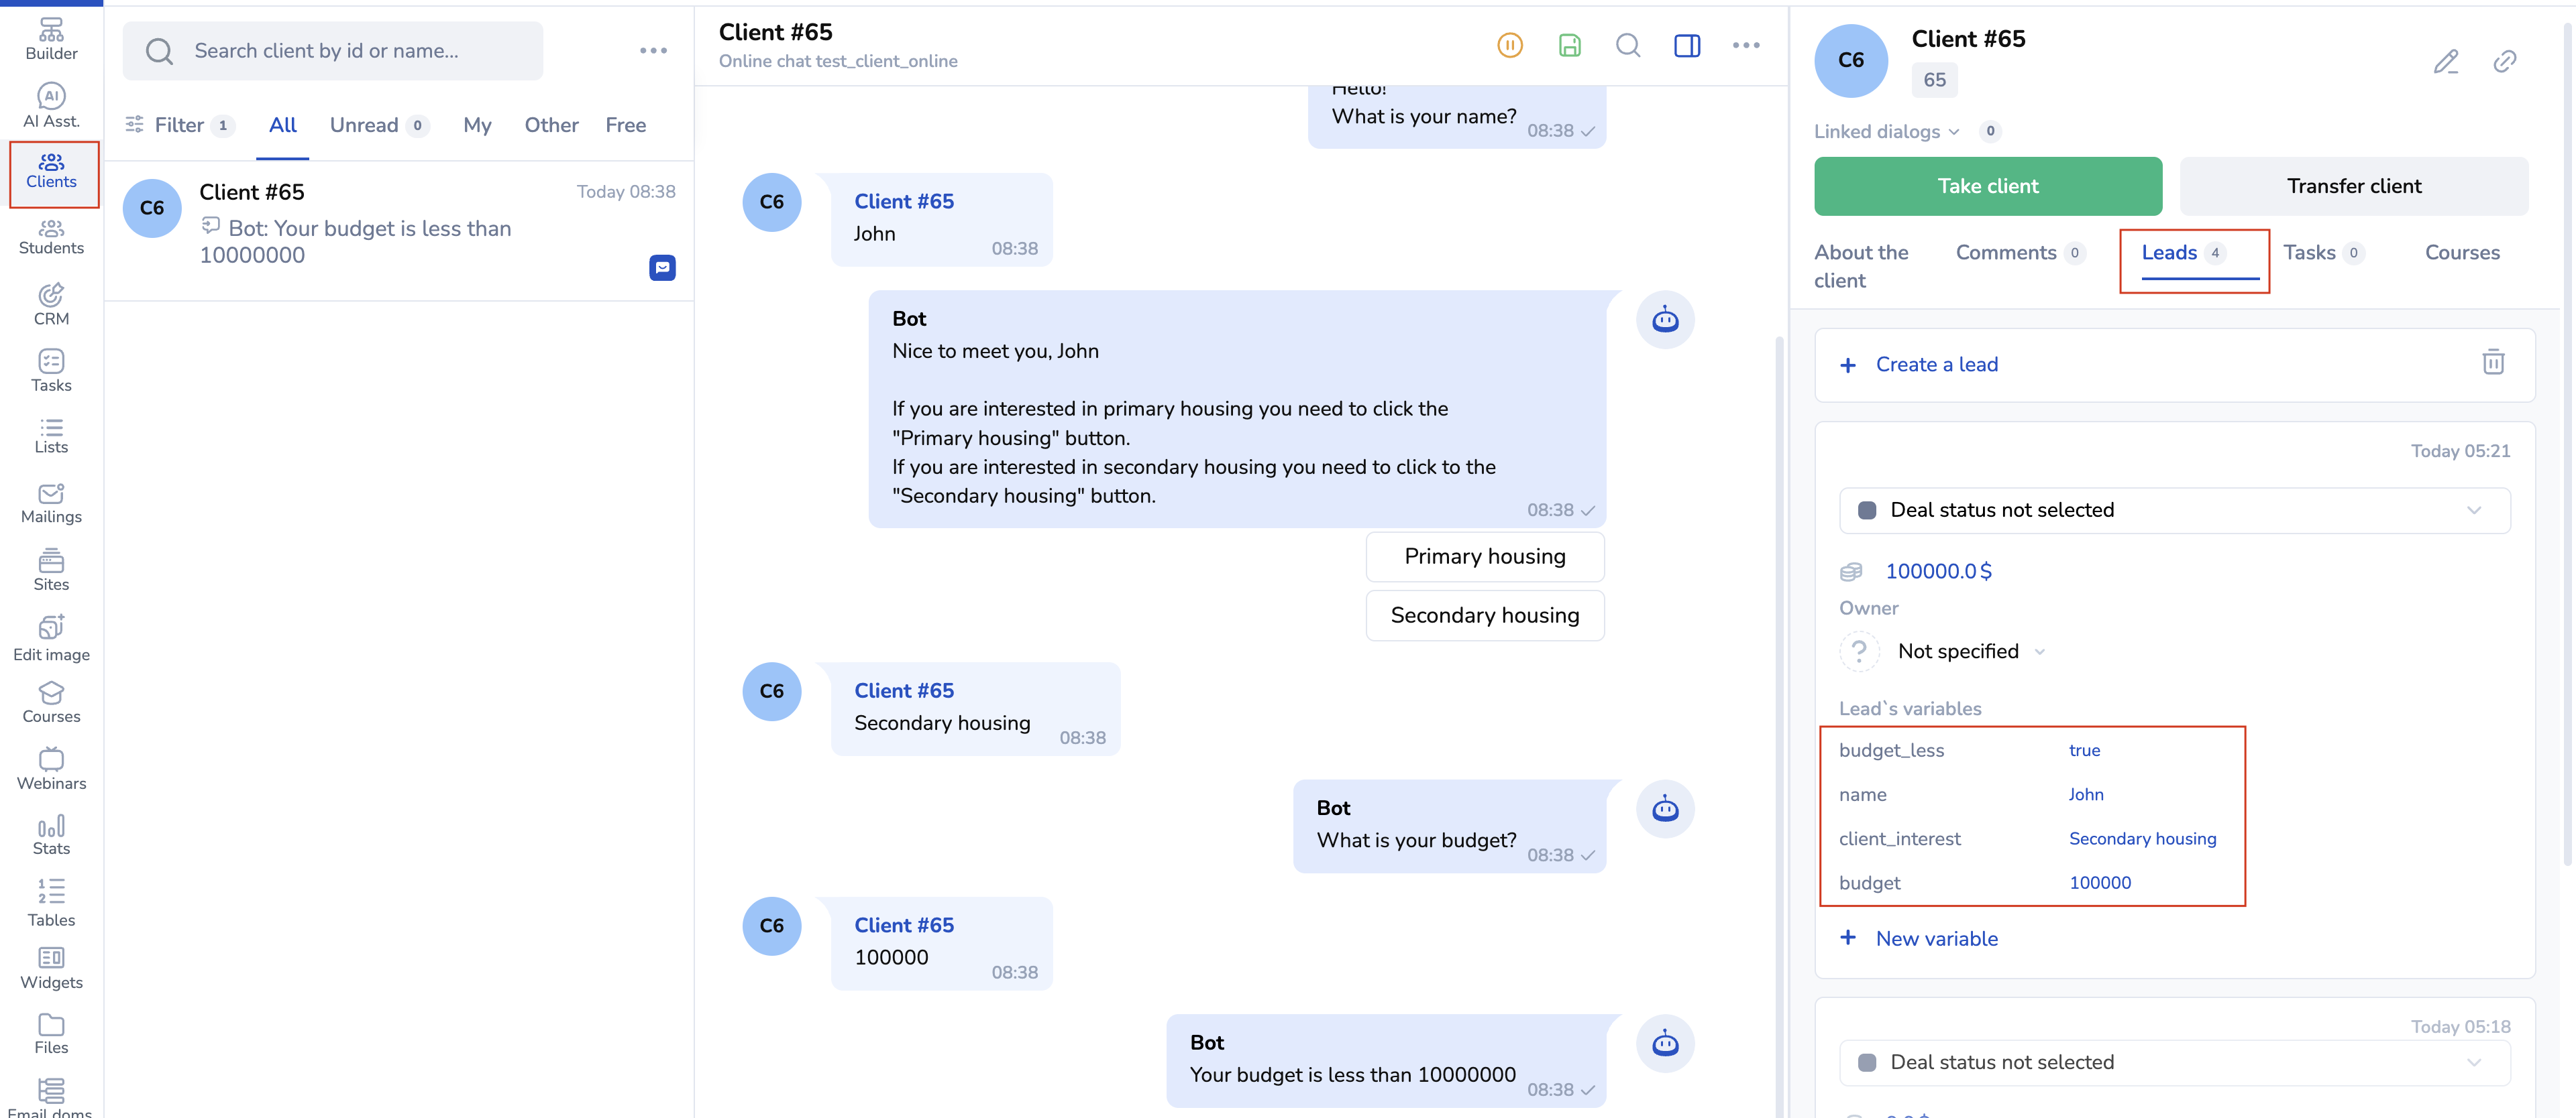Expand the Linked dialogs dropdown
The width and height of the screenshot is (2576, 1118).
pyautogui.click(x=1887, y=132)
